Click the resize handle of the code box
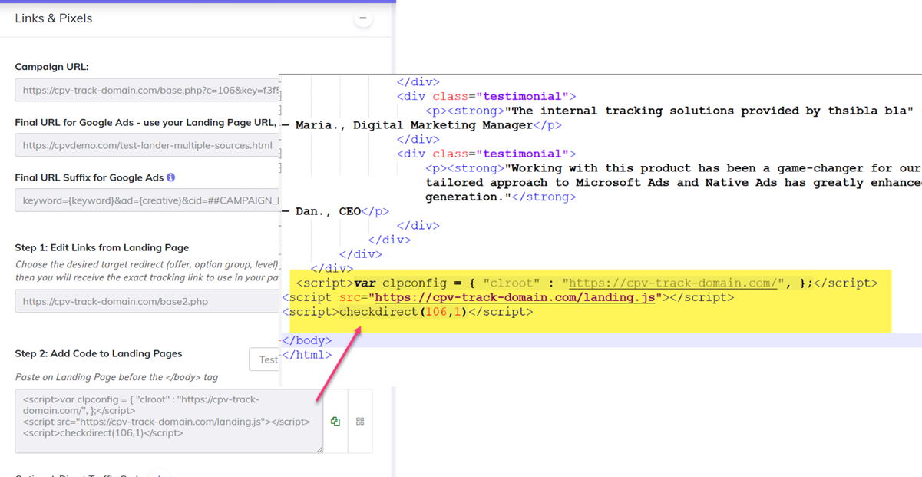The height and width of the screenshot is (477, 922). (322, 450)
